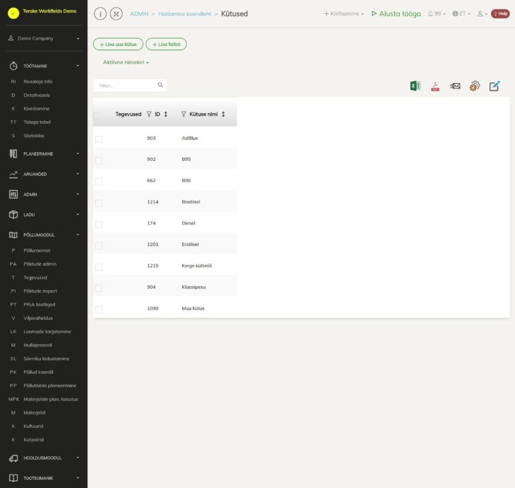515x488 pixels.
Task: Follow the Haldamise koondleht breadcrumb link
Action: (185, 14)
